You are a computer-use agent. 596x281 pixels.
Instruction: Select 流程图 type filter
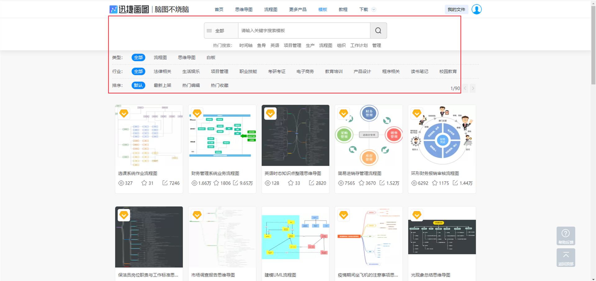(160, 58)
